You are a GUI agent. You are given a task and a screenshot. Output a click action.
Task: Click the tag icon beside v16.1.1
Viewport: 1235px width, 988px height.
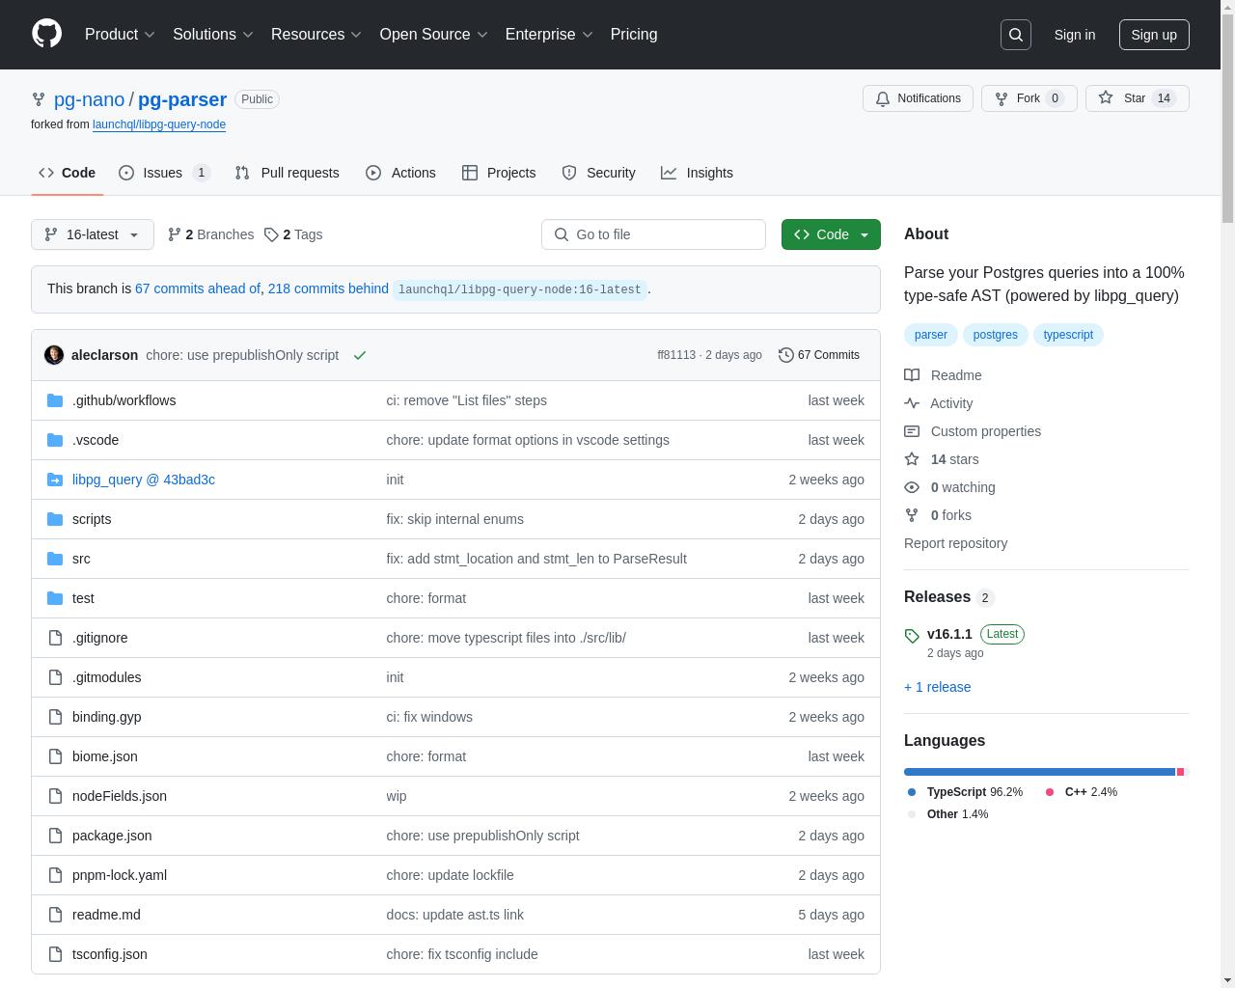[912, 635]
